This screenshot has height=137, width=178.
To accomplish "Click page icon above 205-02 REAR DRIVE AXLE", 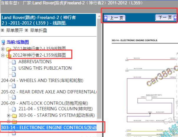I will (x=14, y=86).
